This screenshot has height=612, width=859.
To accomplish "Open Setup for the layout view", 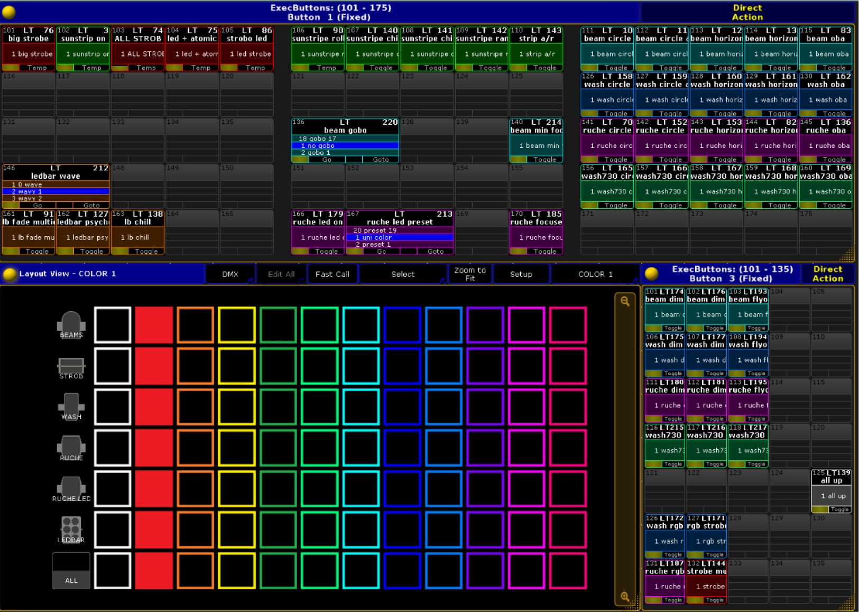I will tap(521, 274).
